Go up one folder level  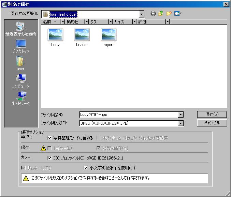[161, 14]
